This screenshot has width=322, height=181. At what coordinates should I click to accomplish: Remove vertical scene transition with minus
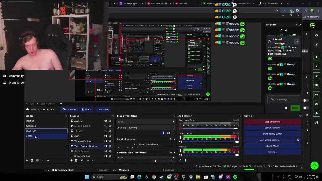[164, 161]
